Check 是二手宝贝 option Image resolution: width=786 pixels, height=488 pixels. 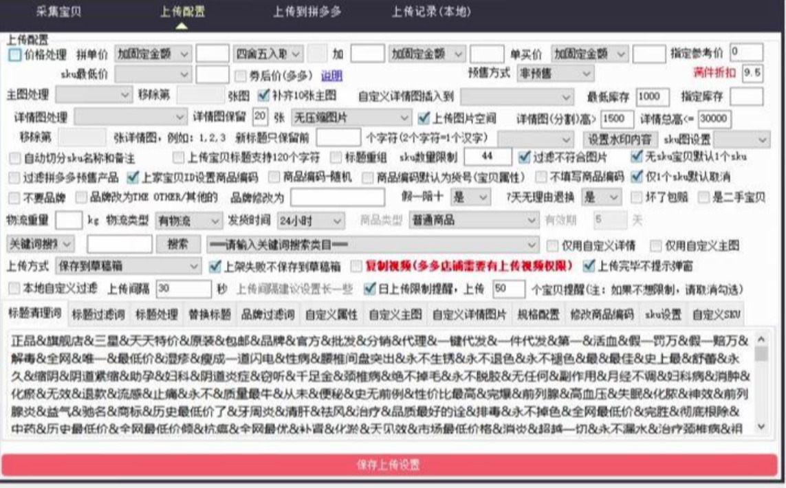pos(703,197)
